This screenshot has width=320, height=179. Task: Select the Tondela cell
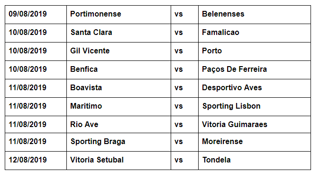(x=255, y=161)
